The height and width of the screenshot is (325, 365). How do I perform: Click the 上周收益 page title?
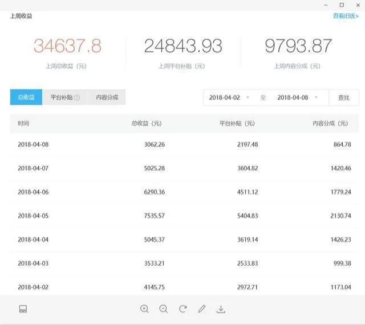pos(21,16)
